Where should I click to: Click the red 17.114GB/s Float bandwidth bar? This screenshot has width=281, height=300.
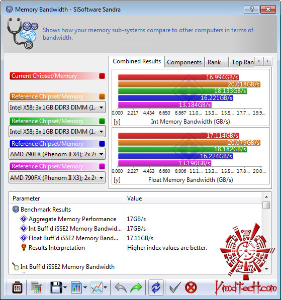[179, 136]
